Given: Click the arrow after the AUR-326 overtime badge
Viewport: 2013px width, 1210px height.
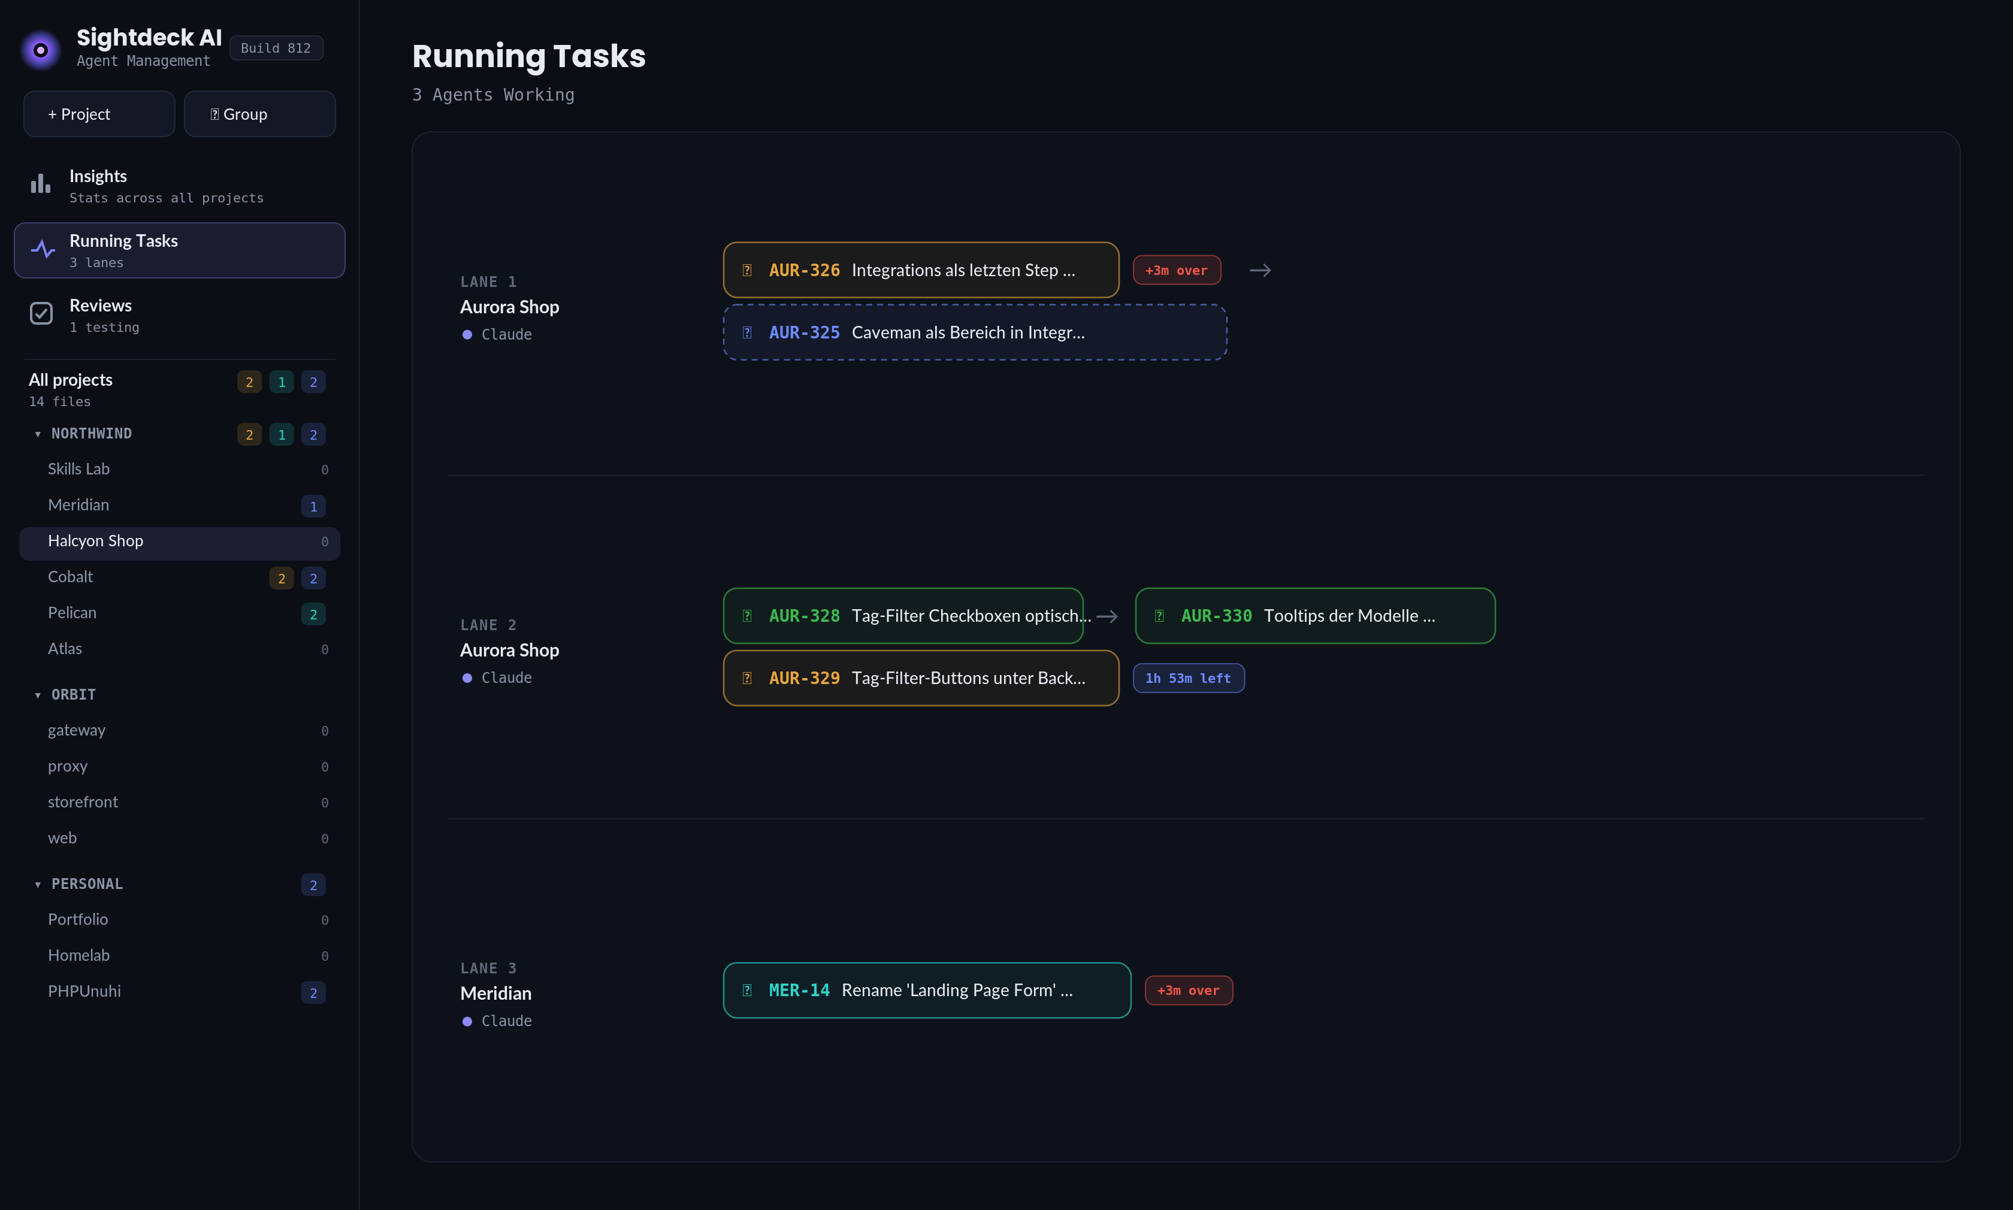Looking at the screenshot, I should (1260, 271).
